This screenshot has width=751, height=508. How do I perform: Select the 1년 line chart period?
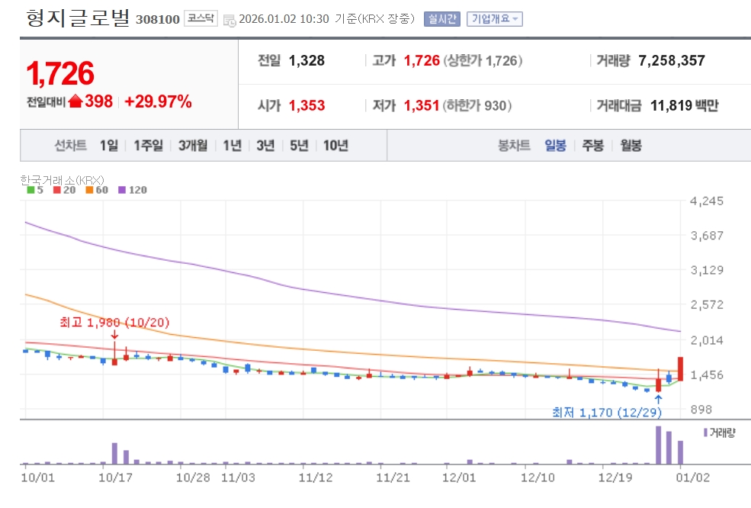[232, 146]
